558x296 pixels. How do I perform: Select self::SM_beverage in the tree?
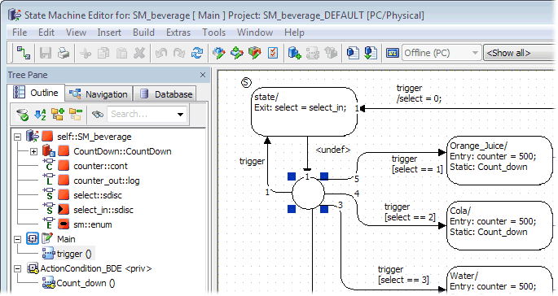(x=94, y=137)
